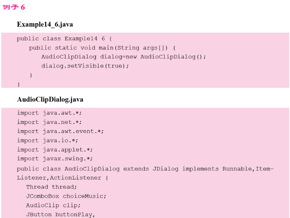Click the 'Example14_6.java' file title
Image resolution: width=290 pixels, height=218 pixels.
tap(45, 24)
